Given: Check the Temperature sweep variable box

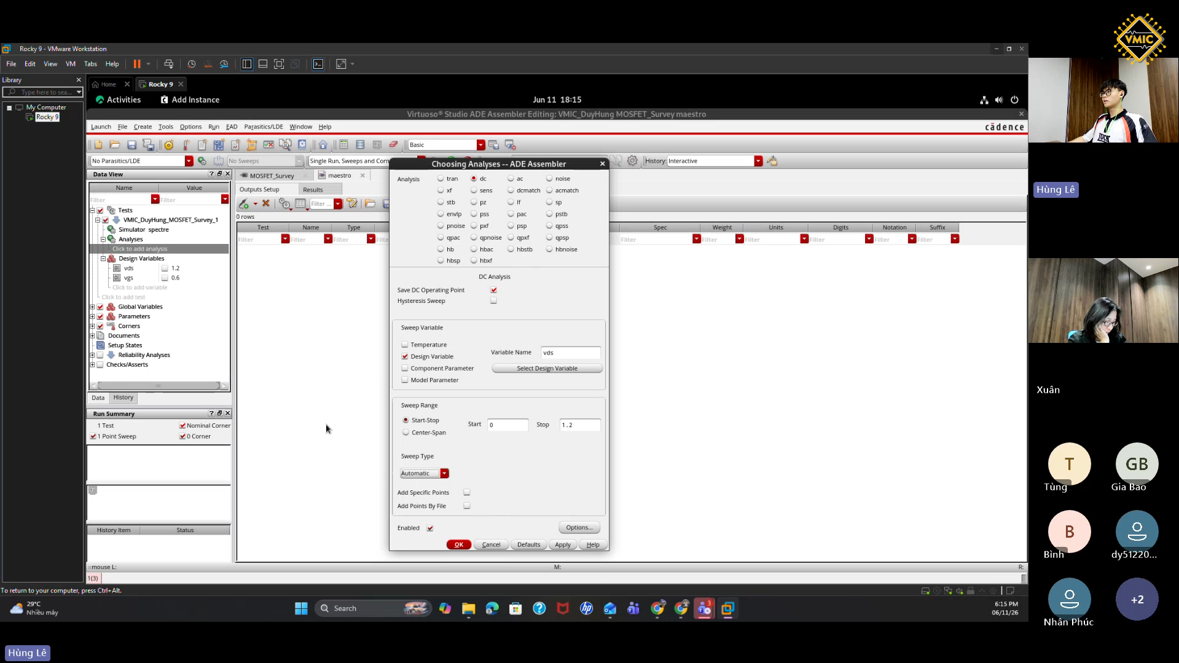Looking at the screenshot, I should click(405, 345).
